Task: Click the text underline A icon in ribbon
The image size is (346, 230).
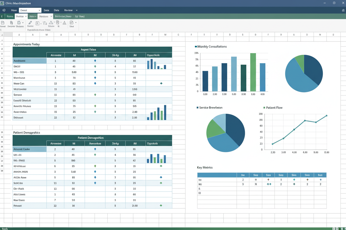Action: (x=64, y=23)
